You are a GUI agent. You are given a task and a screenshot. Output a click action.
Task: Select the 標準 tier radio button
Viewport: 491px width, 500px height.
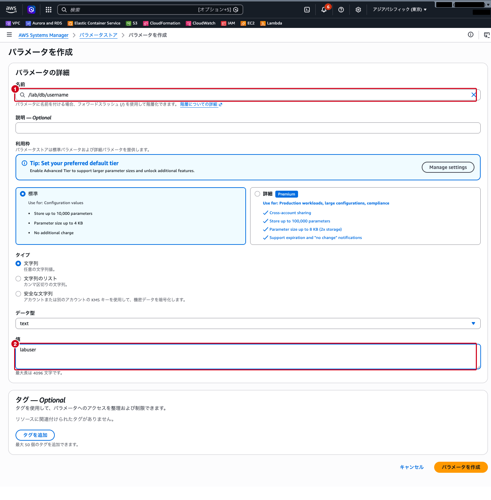click(x=23, y=194)
